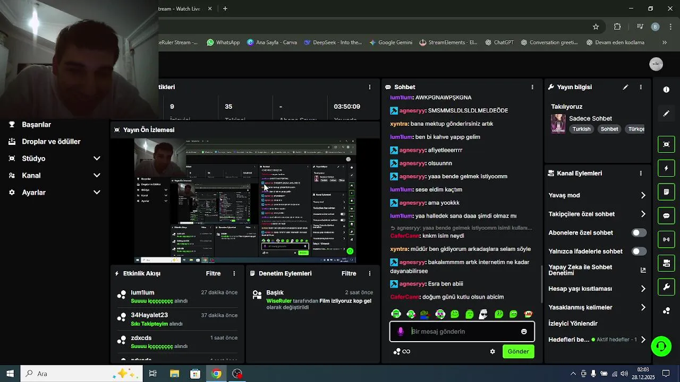Click 34Hayalet23 entry in Etkinlik Akışı
The image size is (680, 382).
coord(177,319)
